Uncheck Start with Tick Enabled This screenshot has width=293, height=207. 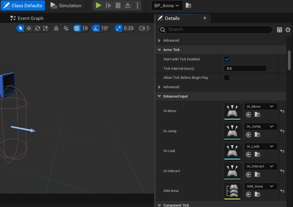(x=227, y=59)
